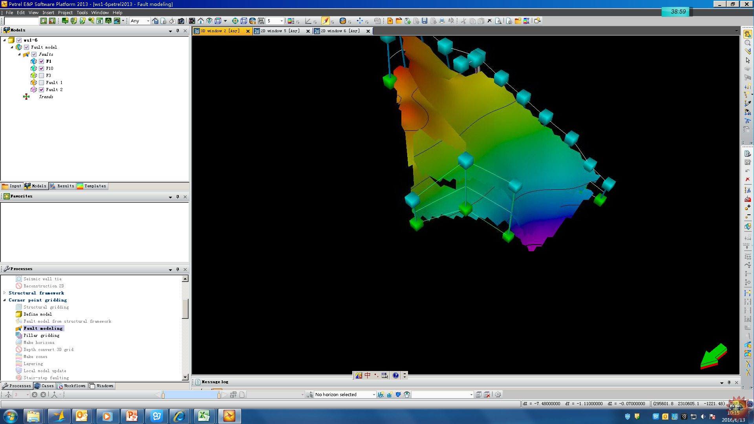Image resolution: width=754 pixels, height=424 pixels.
Task: Open Internet Explorer from the taskbar
Action: (180, 416)
